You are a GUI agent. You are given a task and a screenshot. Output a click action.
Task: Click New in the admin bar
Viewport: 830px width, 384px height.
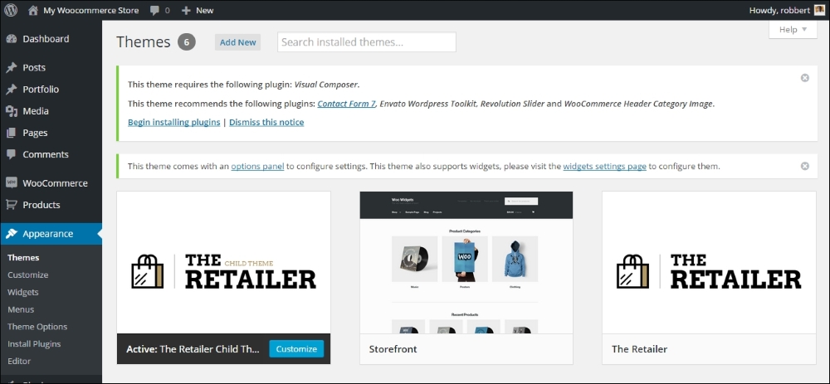pyautogui.click(x=205, y=10)
